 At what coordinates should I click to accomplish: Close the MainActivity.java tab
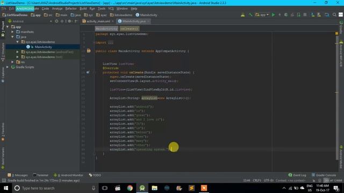click(x=148, y=21)
